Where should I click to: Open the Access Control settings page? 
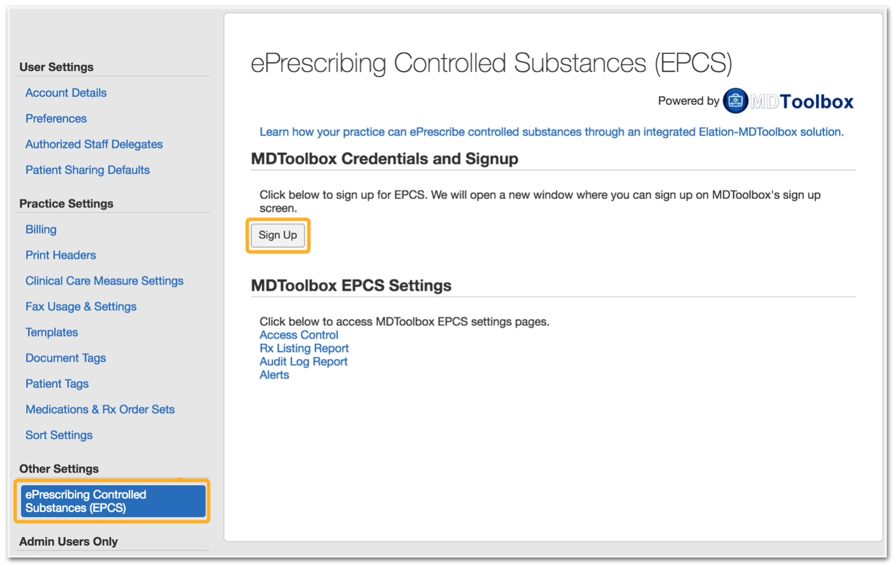pyautogui.click(x=298, y=335)
